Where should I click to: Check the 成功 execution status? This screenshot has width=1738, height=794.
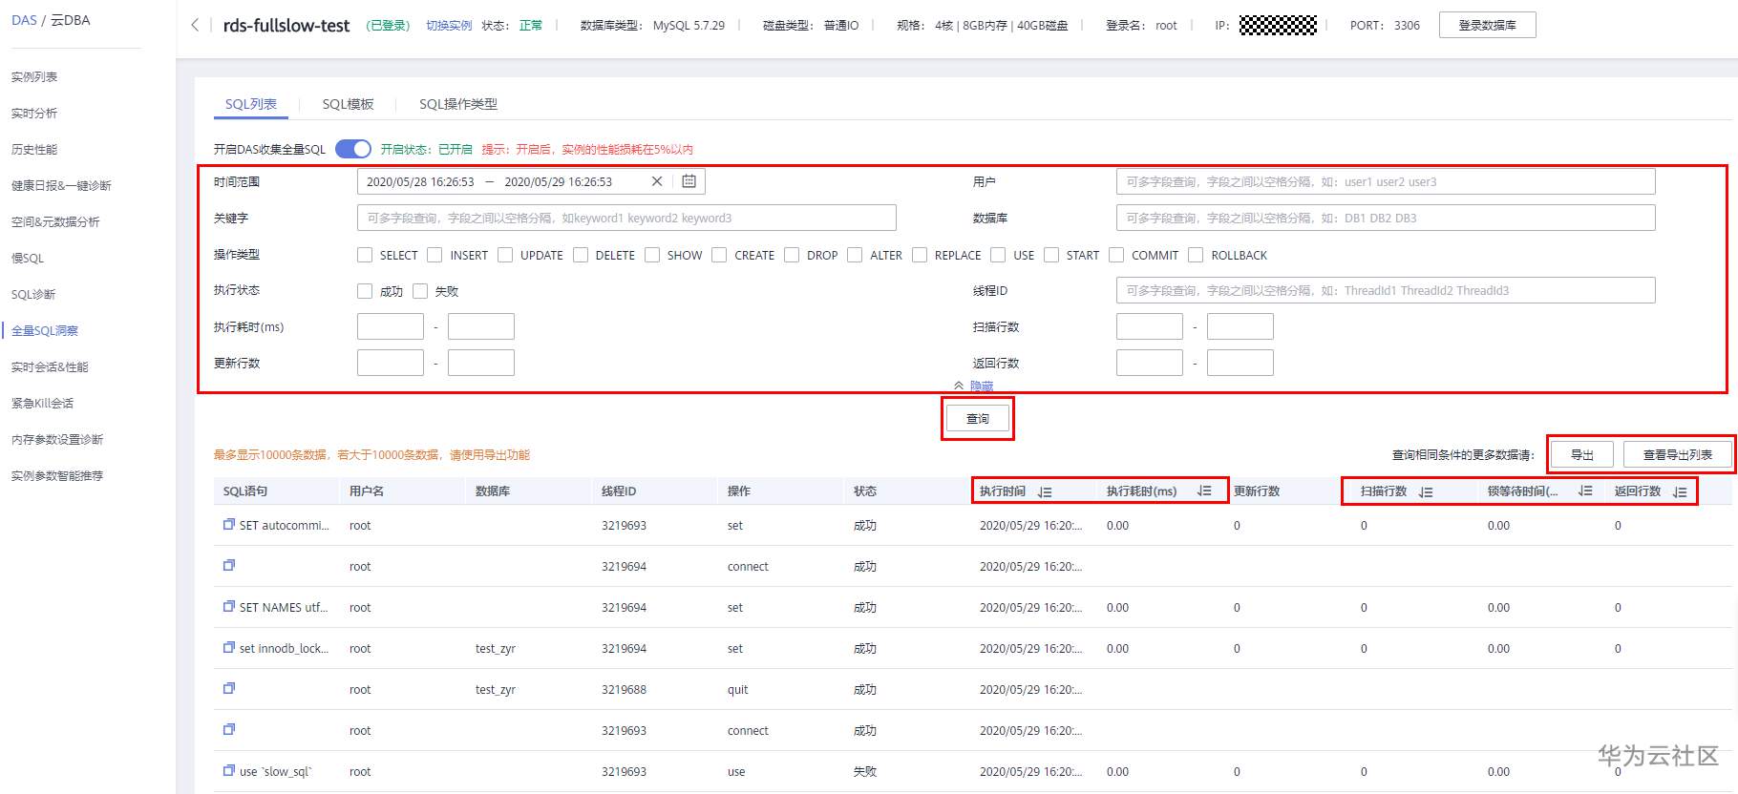click(365, 291)
